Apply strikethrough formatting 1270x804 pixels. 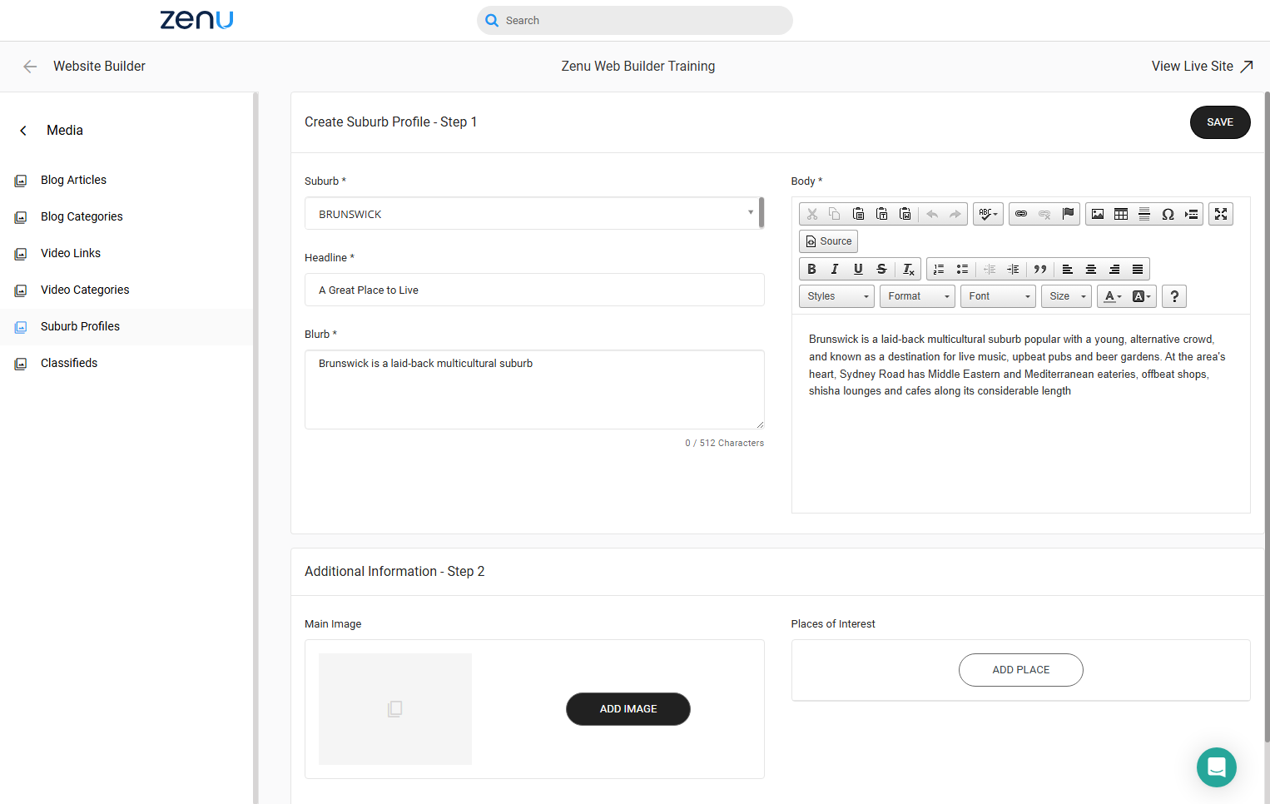coord(881,269)
